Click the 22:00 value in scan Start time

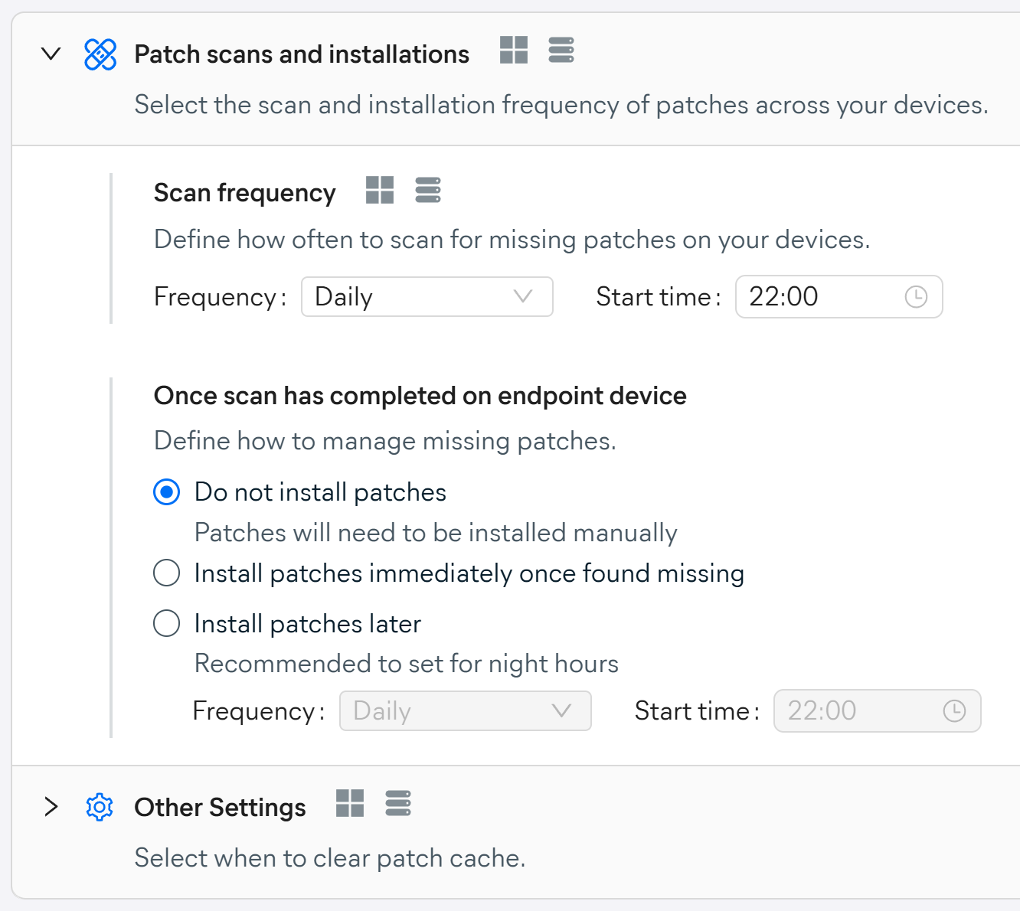click(784, 297)
